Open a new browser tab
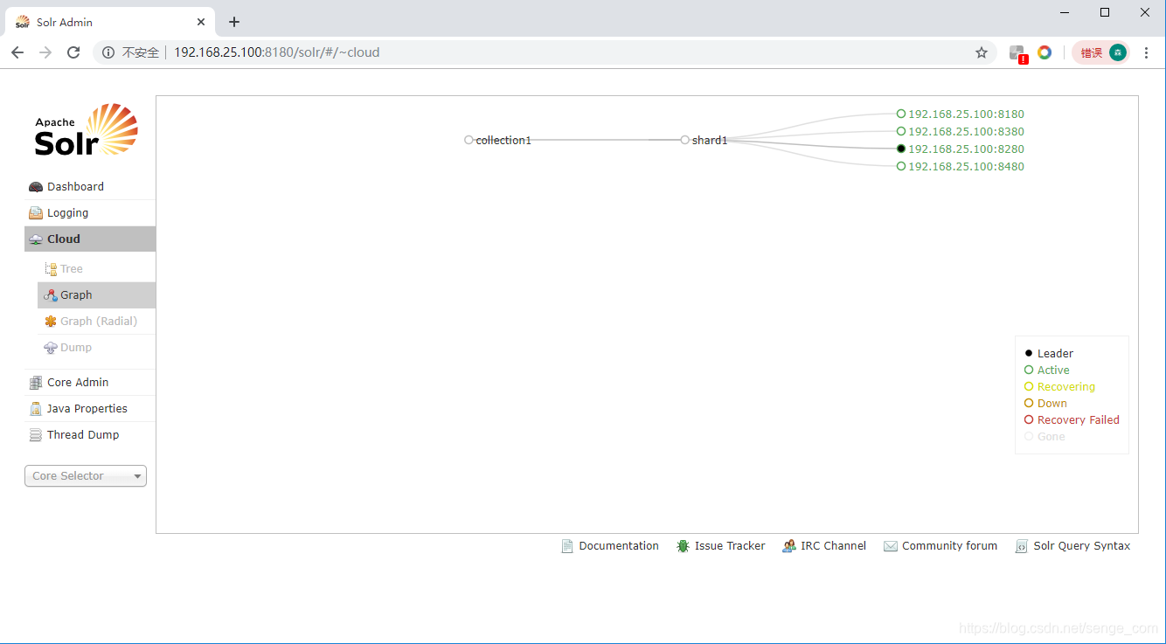 pyautogui.click(x=234, y=22)
